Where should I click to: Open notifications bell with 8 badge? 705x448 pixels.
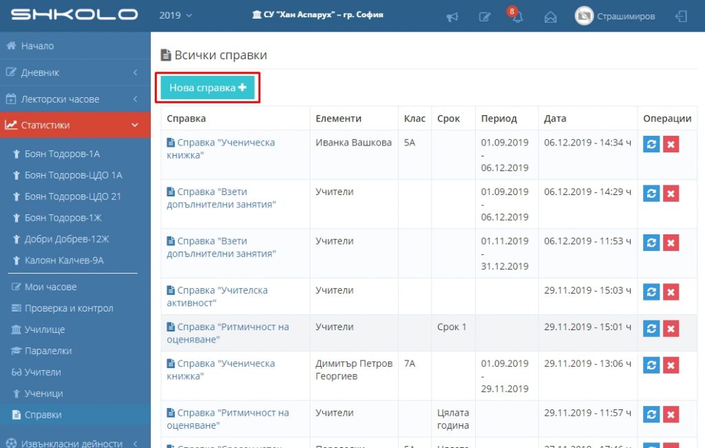pos(516,16)
